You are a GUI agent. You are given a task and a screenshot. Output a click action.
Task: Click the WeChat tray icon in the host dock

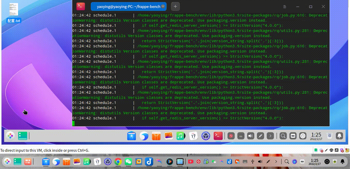214,162
